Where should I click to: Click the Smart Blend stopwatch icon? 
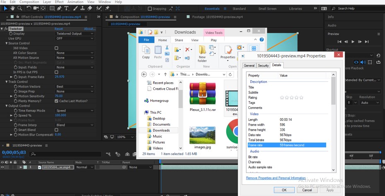pyautogui.click(x=15, y=130)
